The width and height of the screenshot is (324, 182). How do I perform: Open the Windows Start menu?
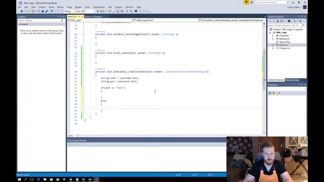[x=19, y=179]
